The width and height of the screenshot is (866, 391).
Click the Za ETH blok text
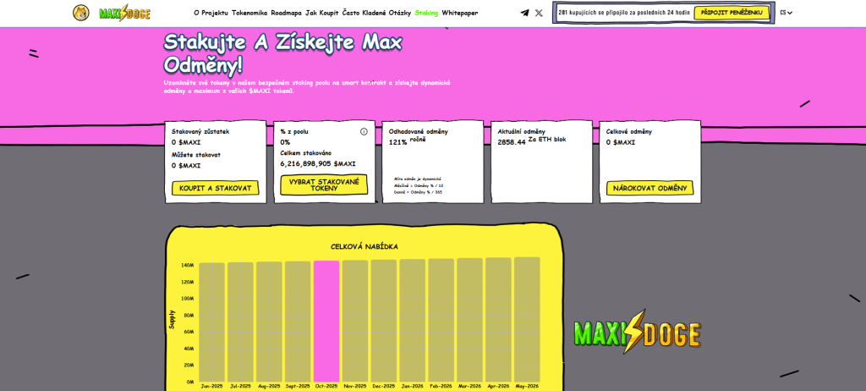click(x=547, y=140)
